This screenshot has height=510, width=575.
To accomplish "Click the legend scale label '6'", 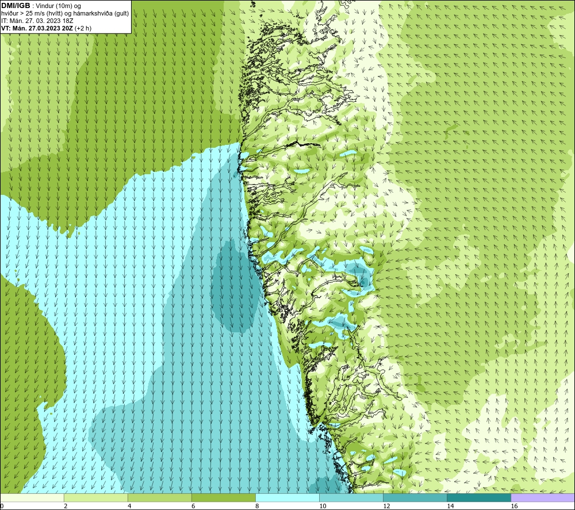I will 193,506.
